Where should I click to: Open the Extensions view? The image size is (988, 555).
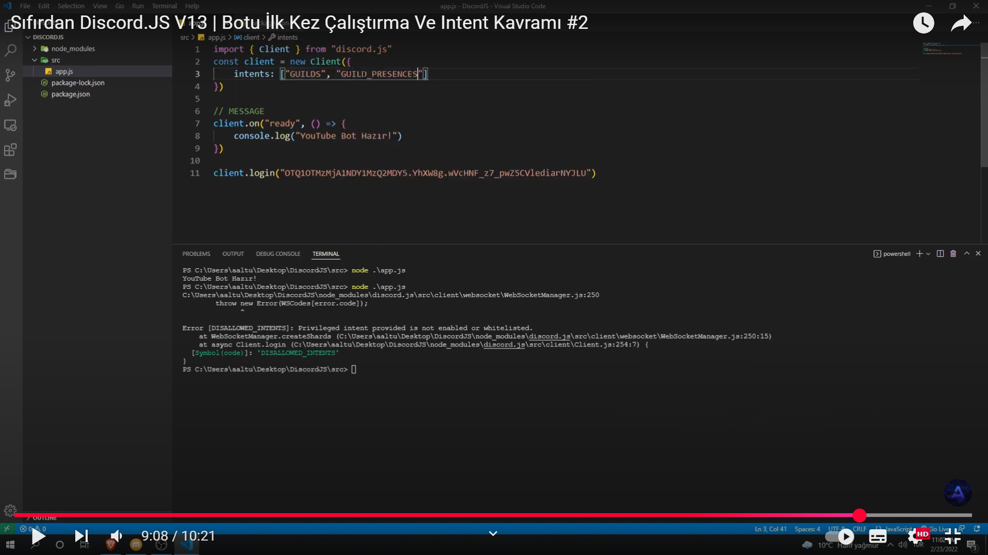[10, 150]
